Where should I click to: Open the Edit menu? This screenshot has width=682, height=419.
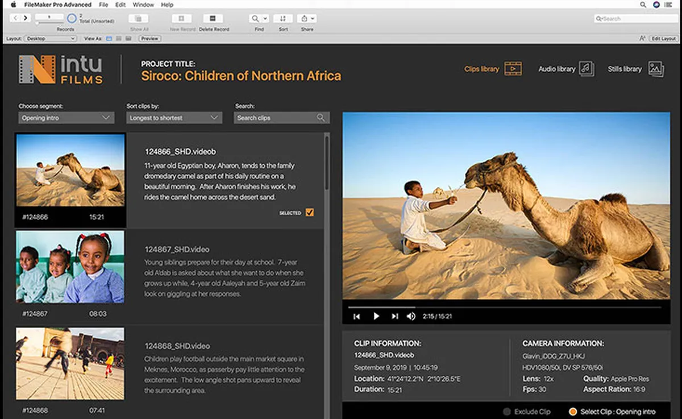pos(120,5)
